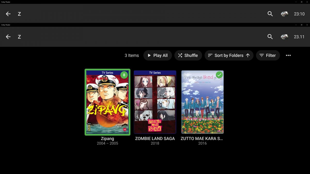Click the Zipang title text

[107, 138]
